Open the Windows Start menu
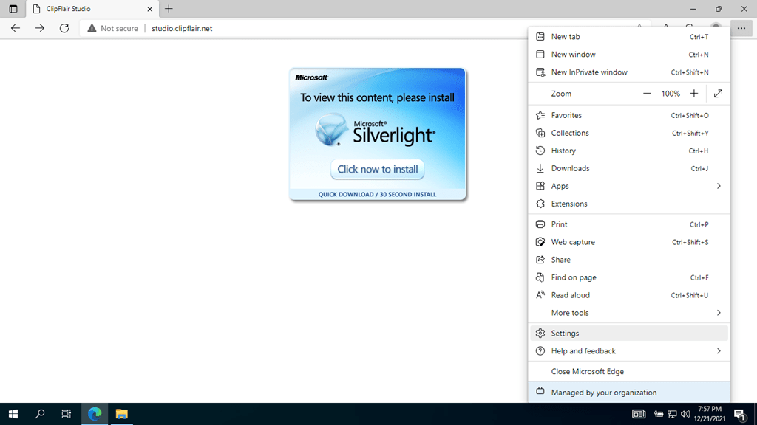757x425 pixels. coord(13,414)
